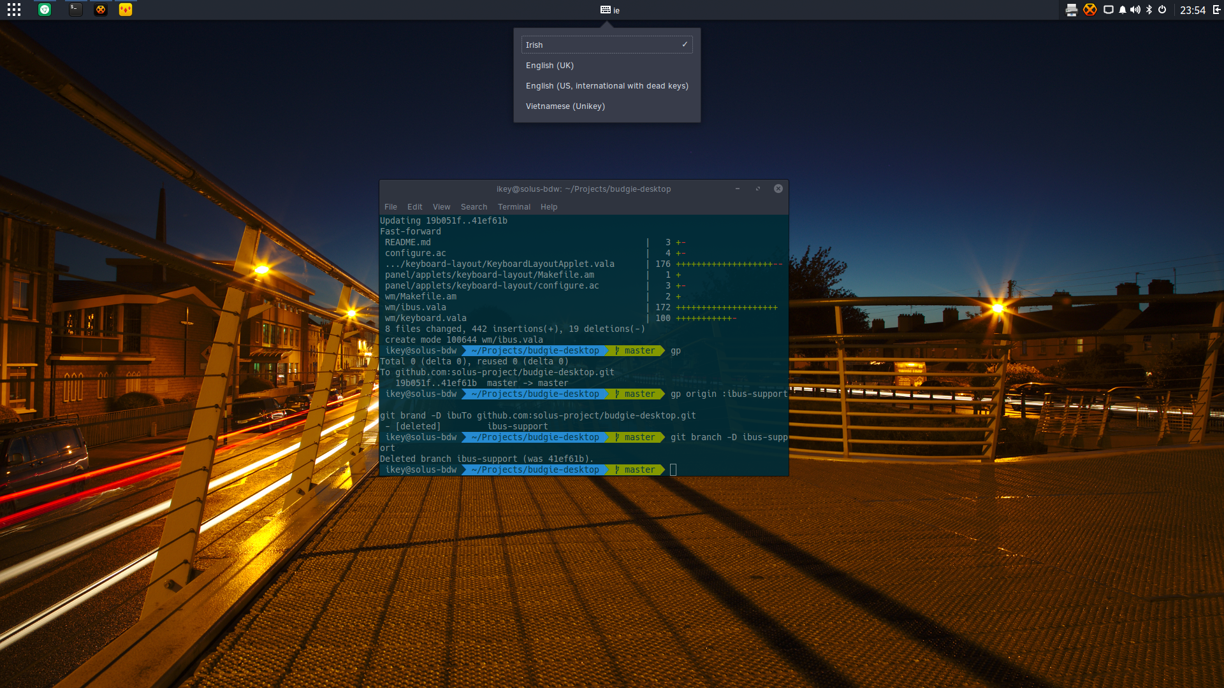
Task: Open the terminal File menu
Action: coord(391,207)
